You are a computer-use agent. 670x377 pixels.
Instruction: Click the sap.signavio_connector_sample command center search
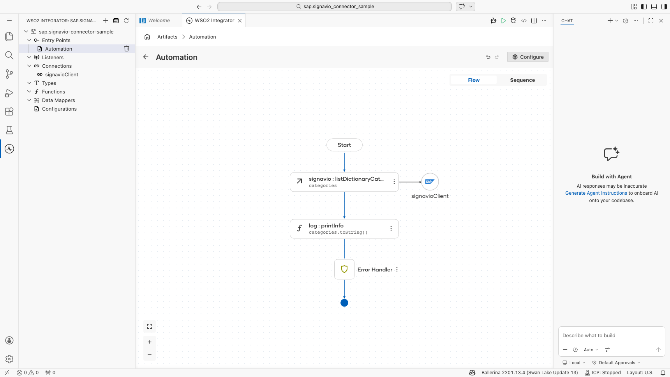tap(335, 7)
